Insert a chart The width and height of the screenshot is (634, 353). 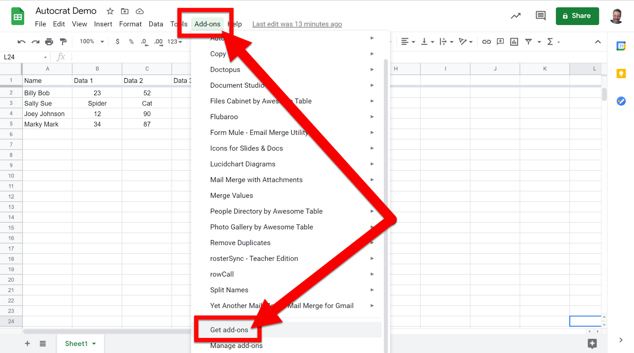[x=514, y=42]
